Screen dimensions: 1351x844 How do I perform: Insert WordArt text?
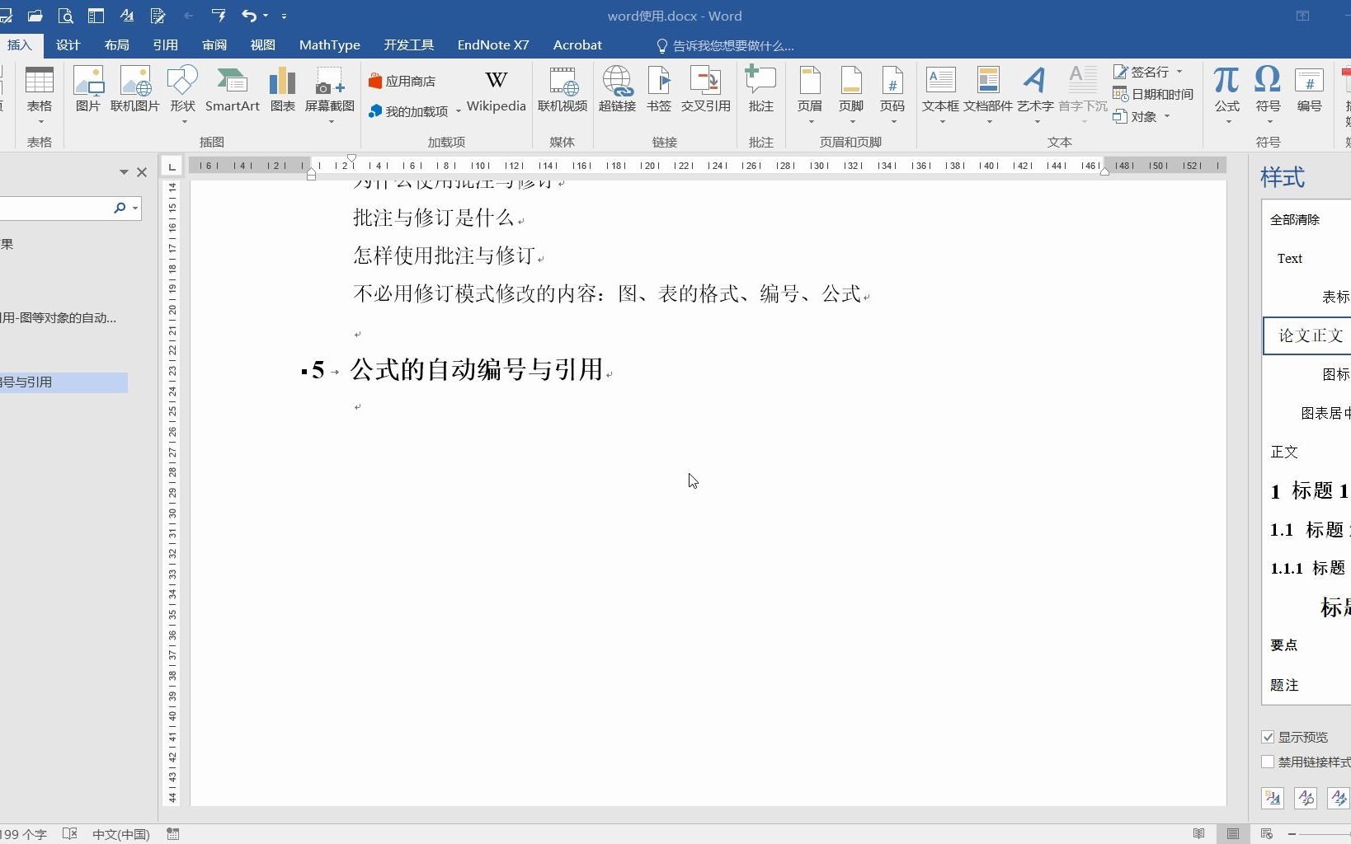click(1035, 91)
